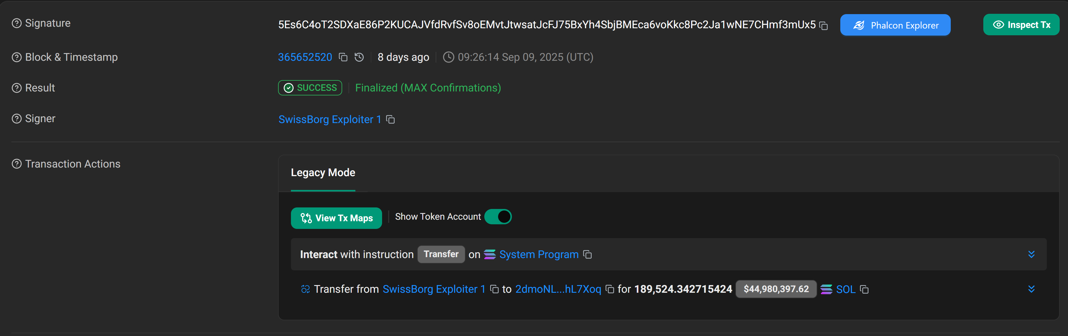
Task: Copy block number 365652520
Action: coord(343,57)
